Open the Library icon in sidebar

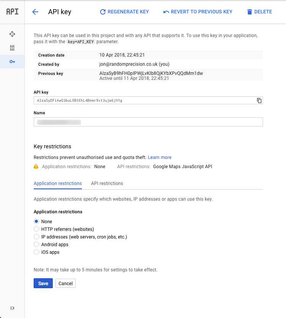(x=12, y=48)
